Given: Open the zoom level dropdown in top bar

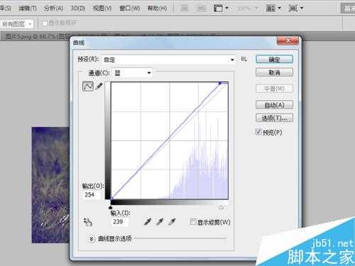Looking at the screenshot, I should click(x=247, y=9).
